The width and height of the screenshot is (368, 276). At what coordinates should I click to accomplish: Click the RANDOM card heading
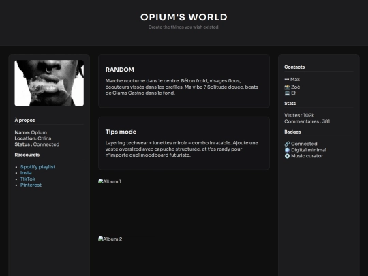pos(120,70)
